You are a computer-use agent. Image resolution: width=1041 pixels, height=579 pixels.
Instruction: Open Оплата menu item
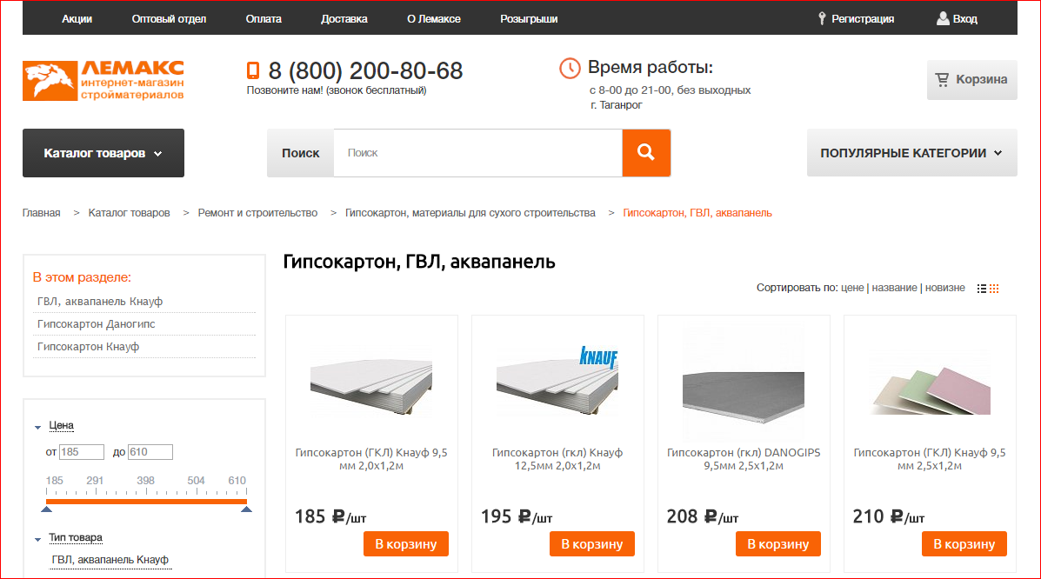tap(264, 18)
